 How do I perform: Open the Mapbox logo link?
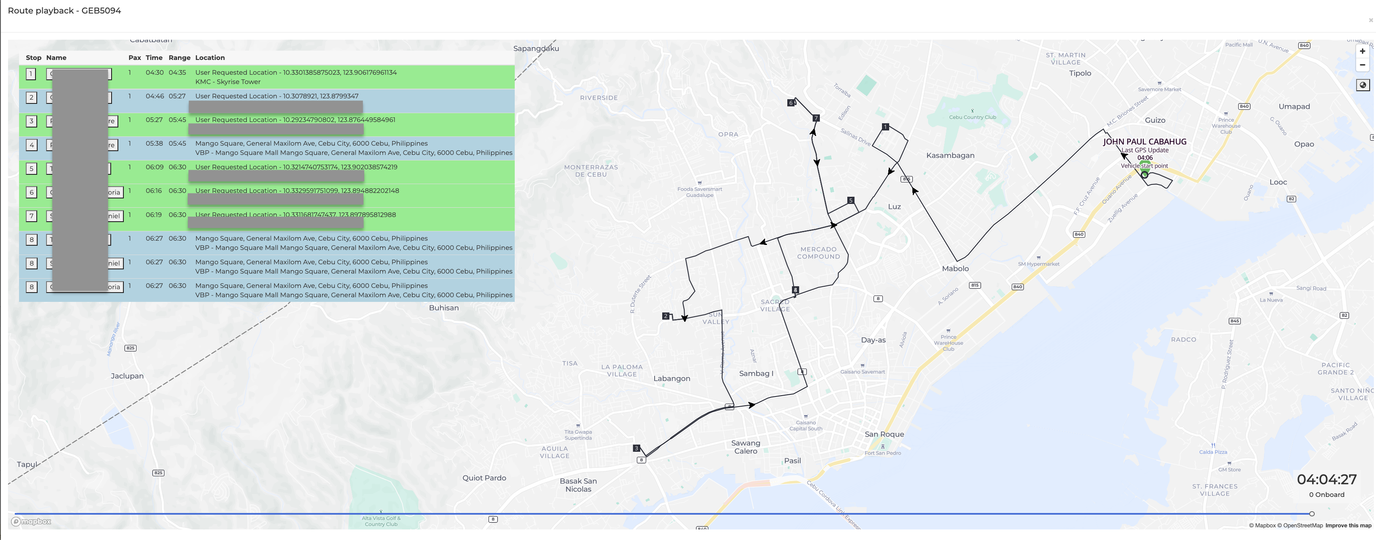tap(32, 521)
